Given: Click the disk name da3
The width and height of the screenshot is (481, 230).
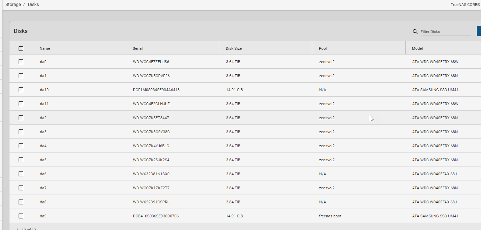Looking at the screenshot, I should 43,132.
